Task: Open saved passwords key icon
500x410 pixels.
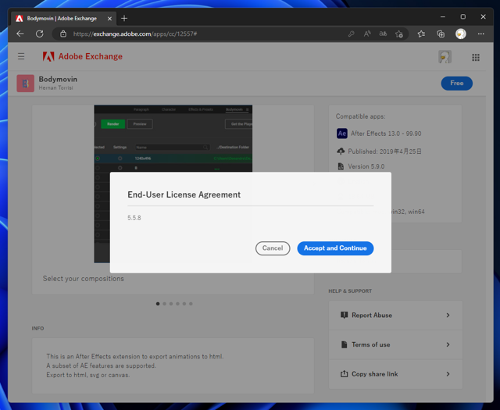Action: (x=351, y=34)
